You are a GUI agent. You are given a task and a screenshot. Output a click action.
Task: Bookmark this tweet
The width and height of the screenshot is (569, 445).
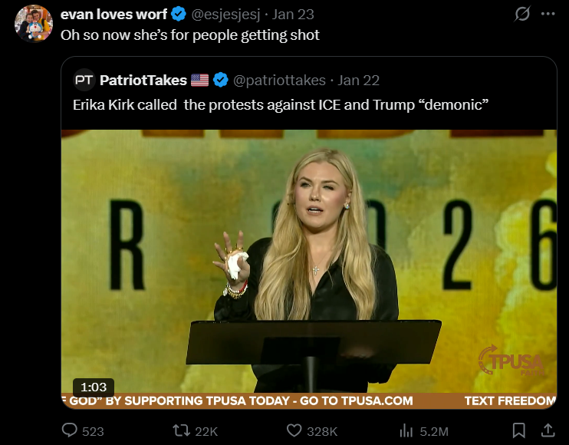pyautogui.click(x=518, y=431)
